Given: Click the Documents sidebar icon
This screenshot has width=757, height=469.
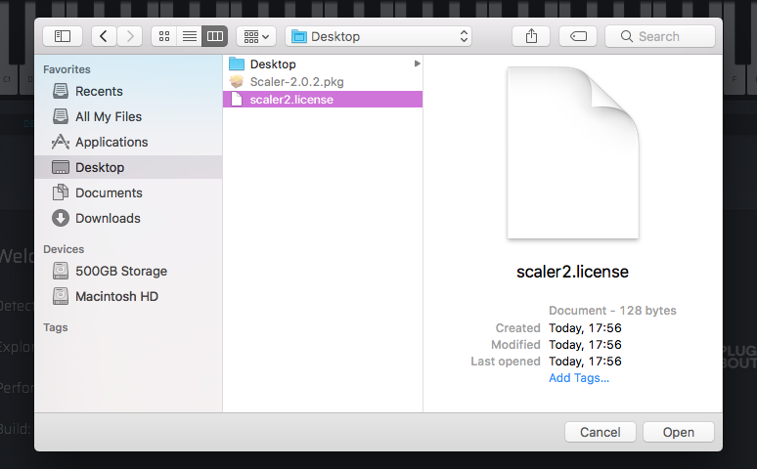Looking at the screenshot, I should (x=61, y=192).
